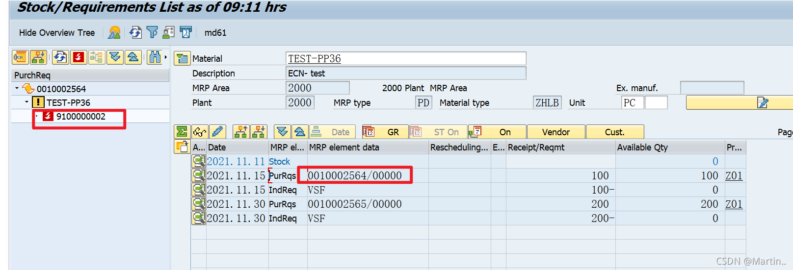Viewport: 793px width, 270px height.
Task: Click the MRP element data column header
Action: (x=368, y=147)
